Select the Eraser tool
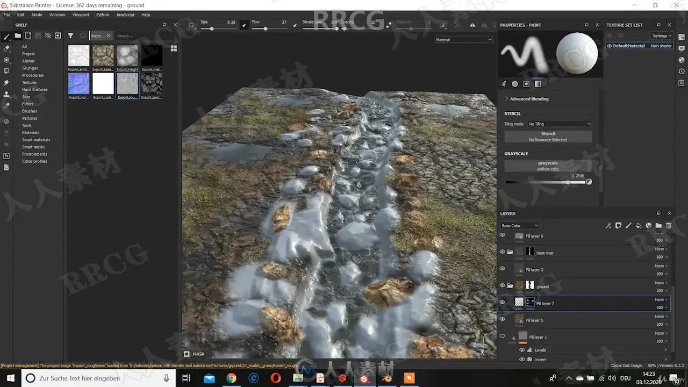The image size is (688, 387). click(x=6, y=48)
